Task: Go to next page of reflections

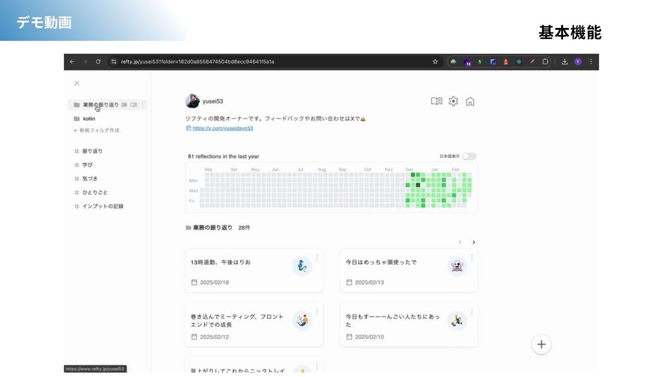Action: point(474,242)
